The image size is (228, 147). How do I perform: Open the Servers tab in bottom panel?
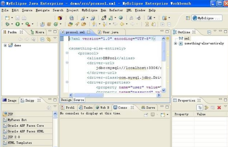(x=148, y=108)
